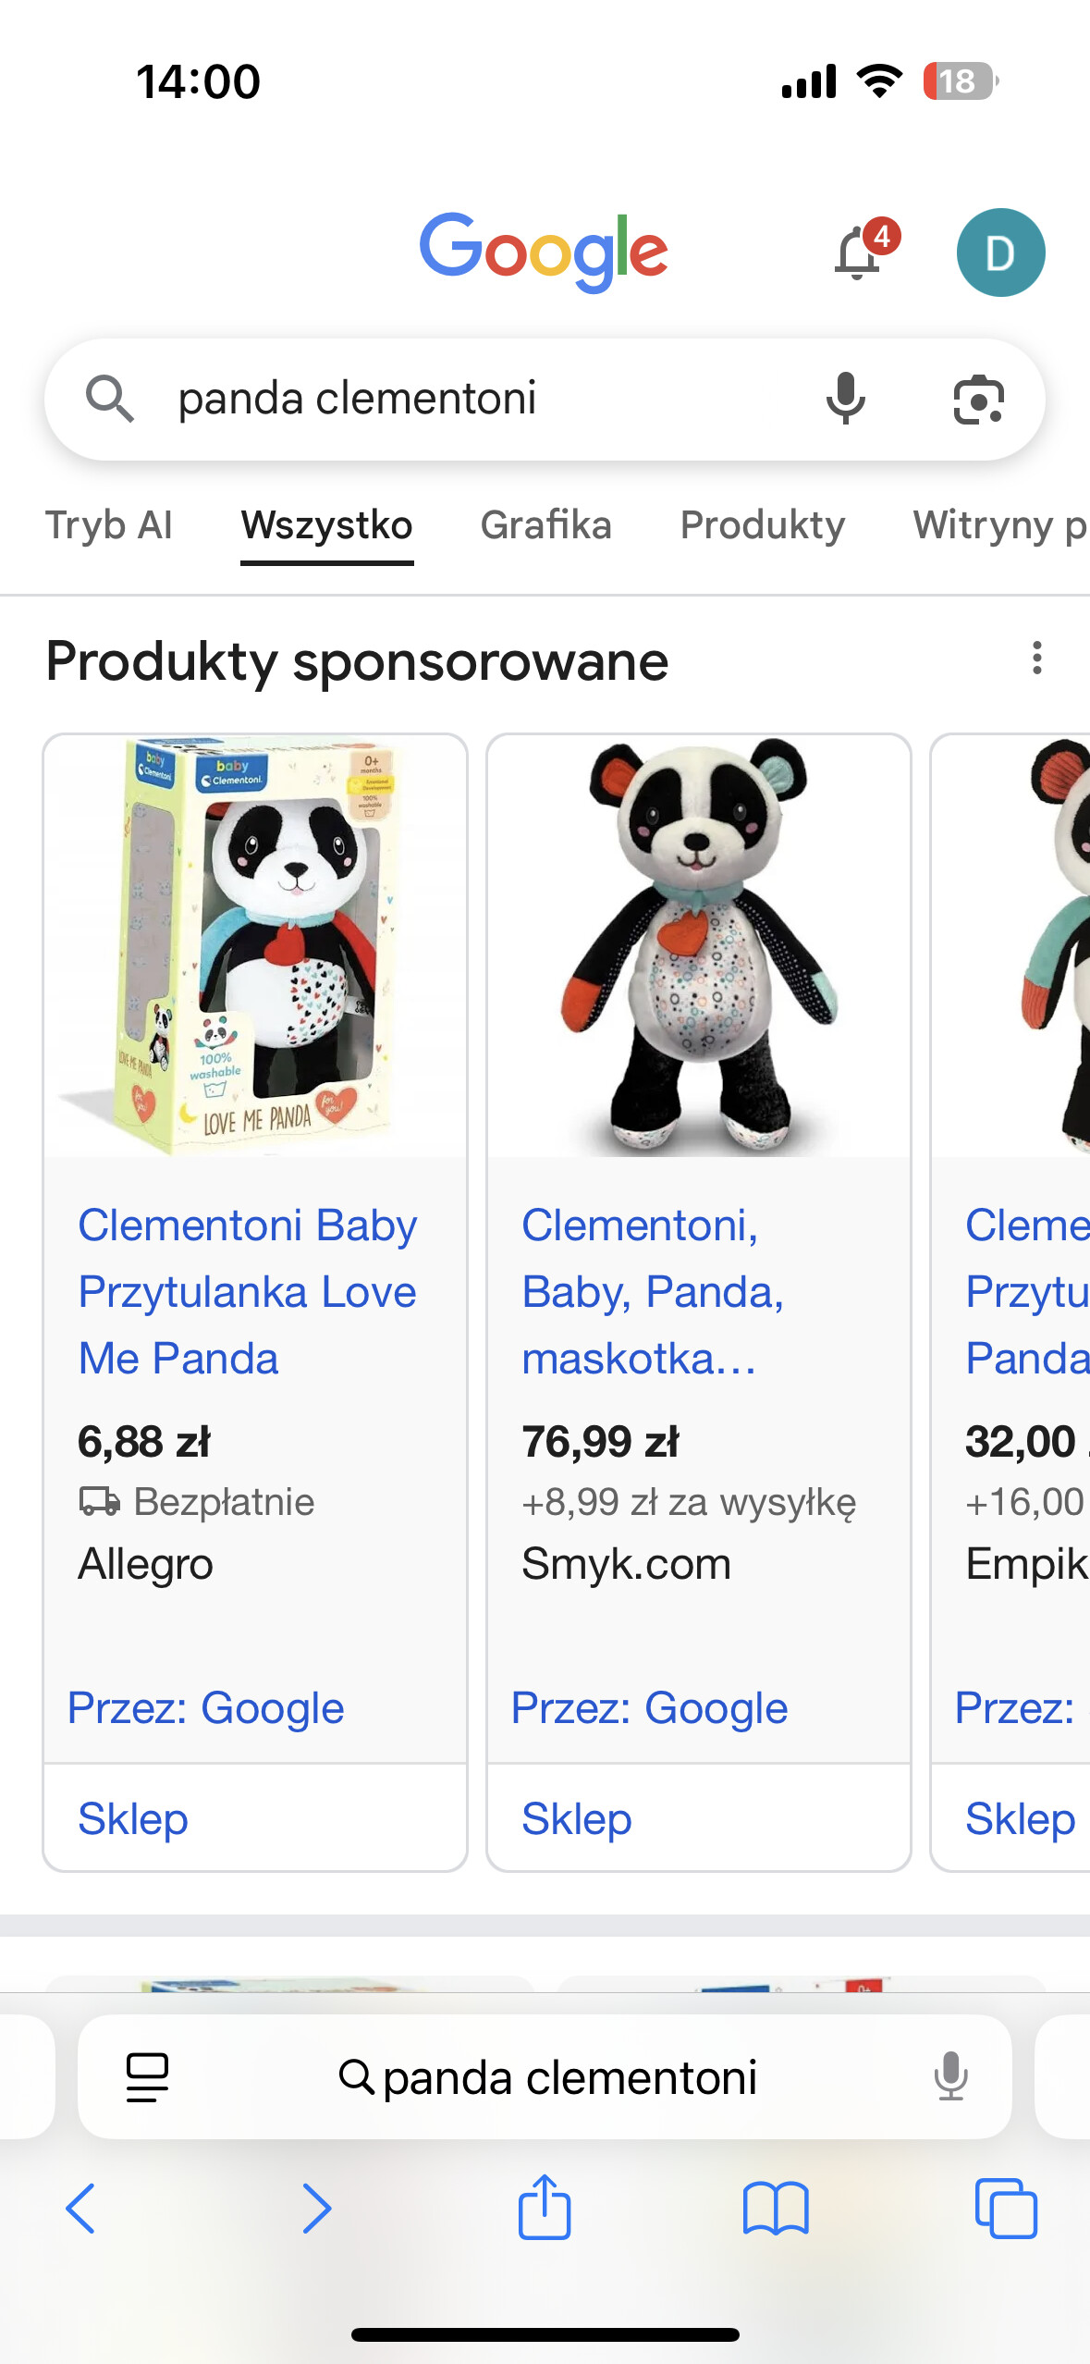
Task: Show open tabs in Safari
Action: coord(1006,2209)
